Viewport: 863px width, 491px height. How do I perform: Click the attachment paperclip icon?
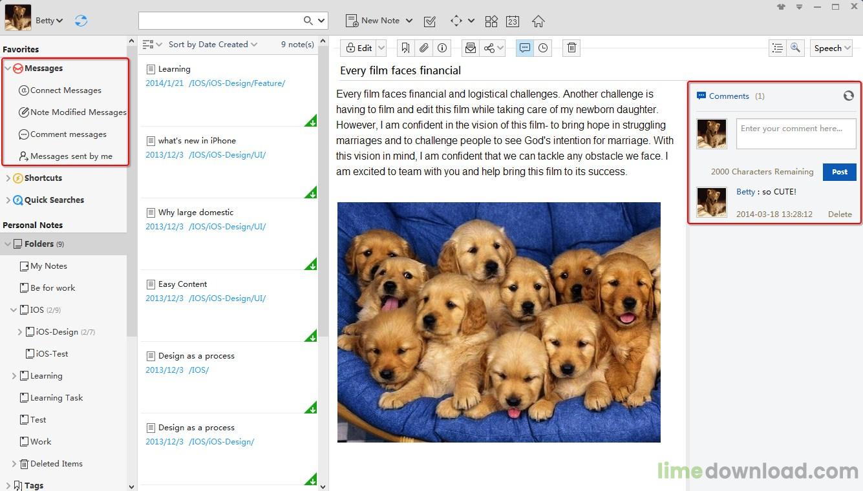click(x=423, y=48)
